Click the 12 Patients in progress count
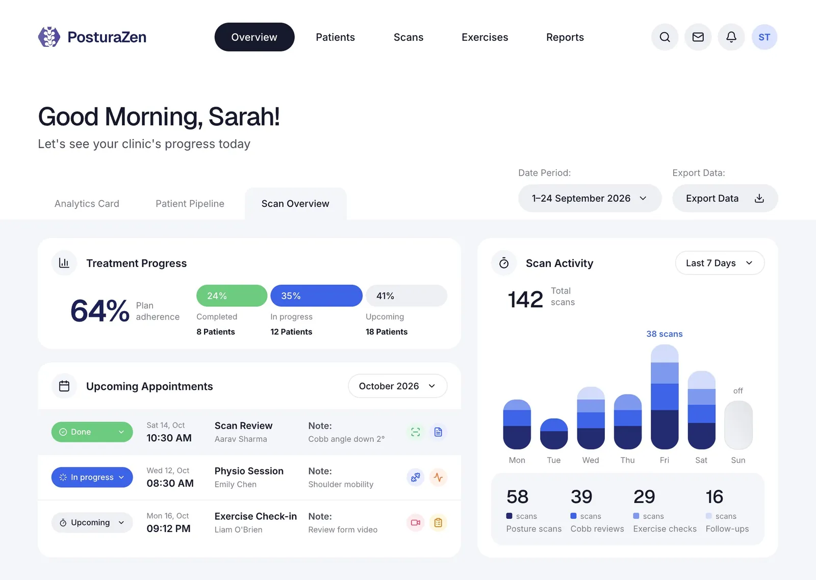This screenshot has width=816, height=580. 291,332
